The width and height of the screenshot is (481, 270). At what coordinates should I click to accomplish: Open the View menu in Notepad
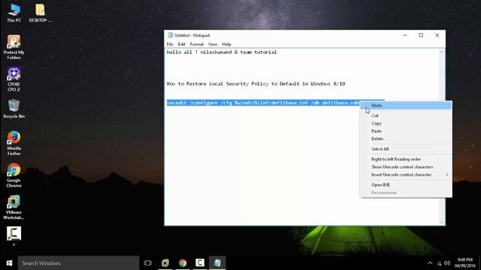coord(213,44)
